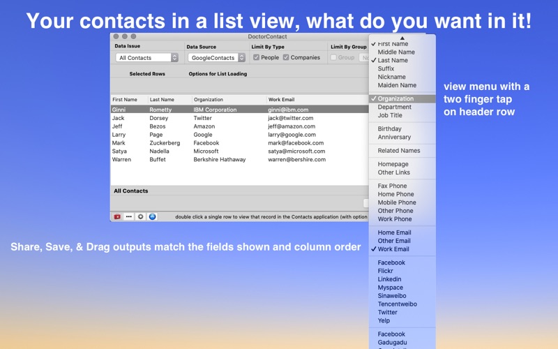Click the blue globe icon in bottom toolbar
This screenshot has width=558, height=349.
[152, 216]
